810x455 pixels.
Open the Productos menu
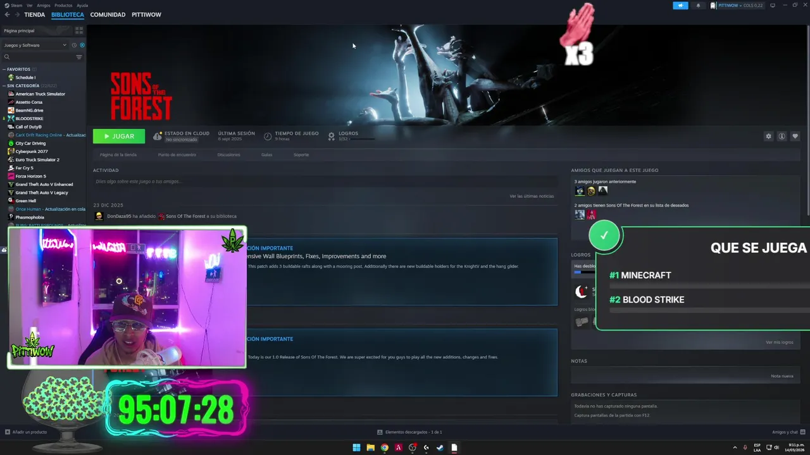point(63,5)
